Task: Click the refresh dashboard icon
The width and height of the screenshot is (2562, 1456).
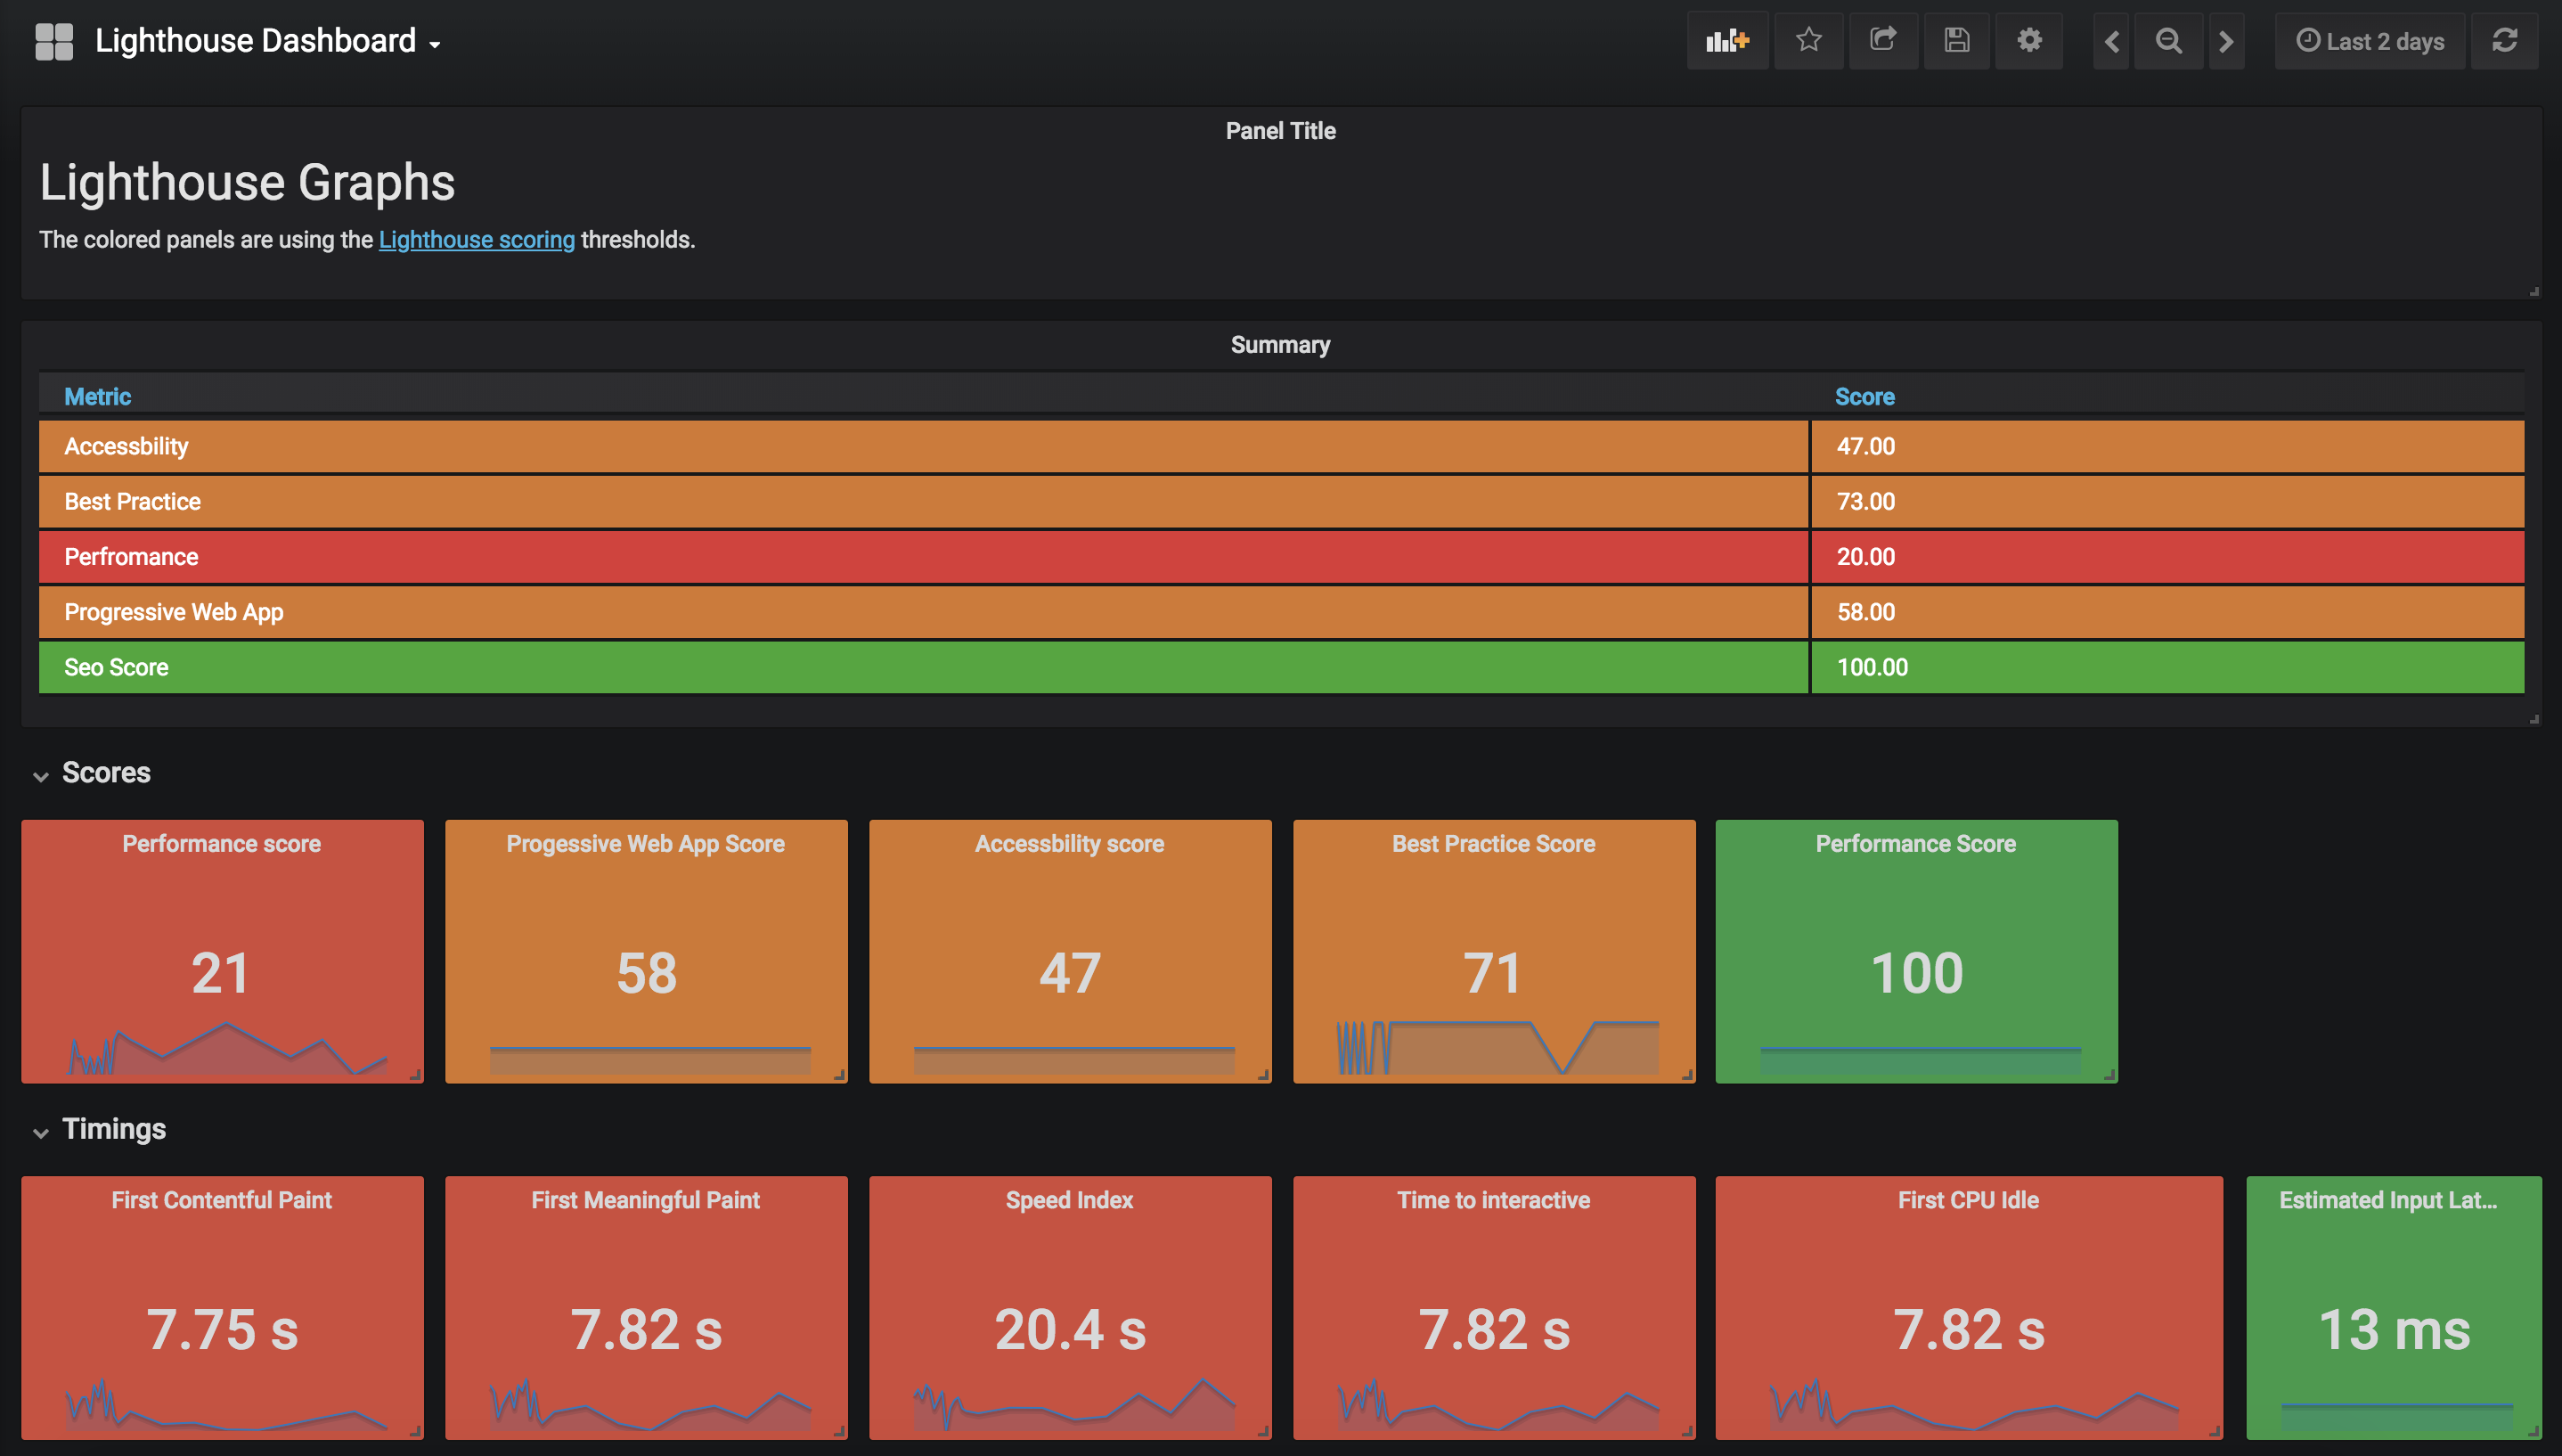Action: click(2504, 41)
